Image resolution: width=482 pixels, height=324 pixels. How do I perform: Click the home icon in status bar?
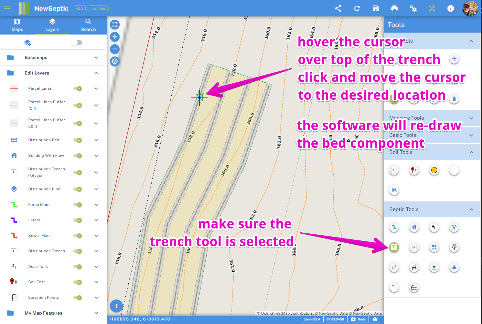coord(375,319)
